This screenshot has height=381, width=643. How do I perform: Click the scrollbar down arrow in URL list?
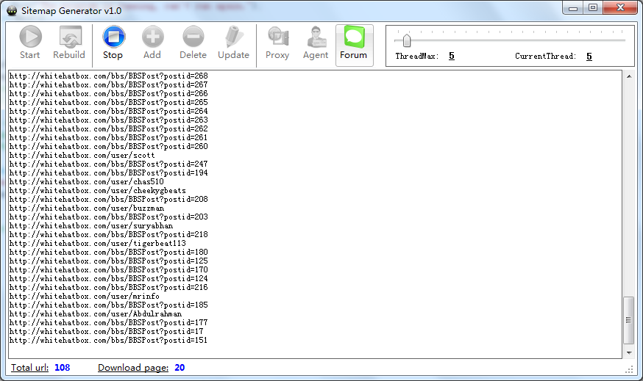tap(629, 353)
